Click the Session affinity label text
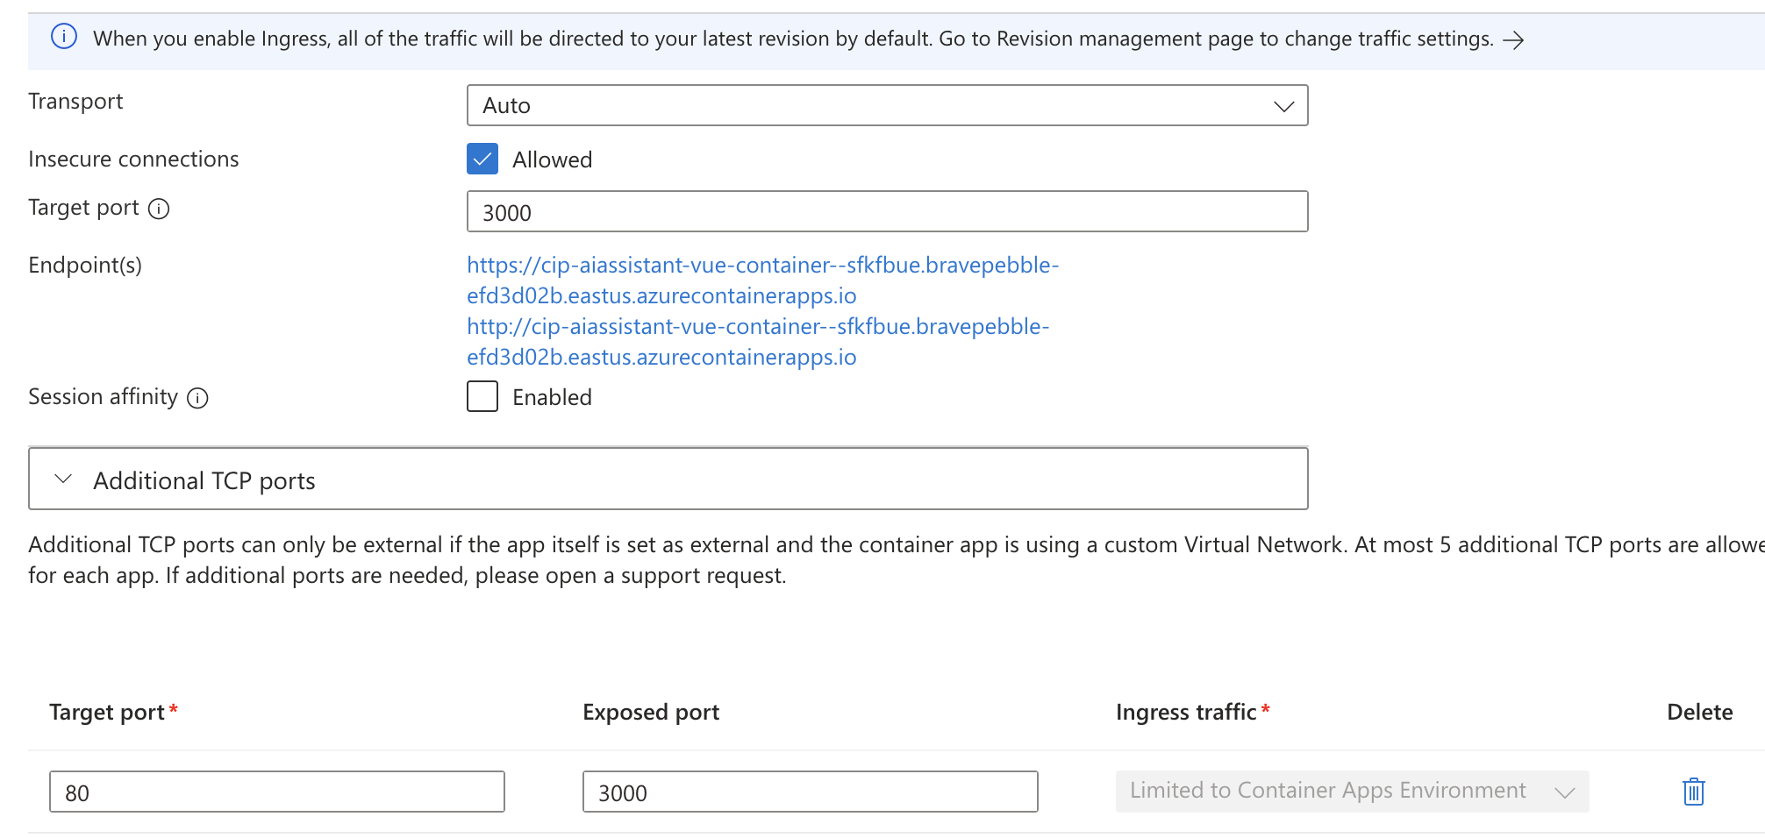The height and width of the screenshot is (838, 1765). (x=103, y=397)
